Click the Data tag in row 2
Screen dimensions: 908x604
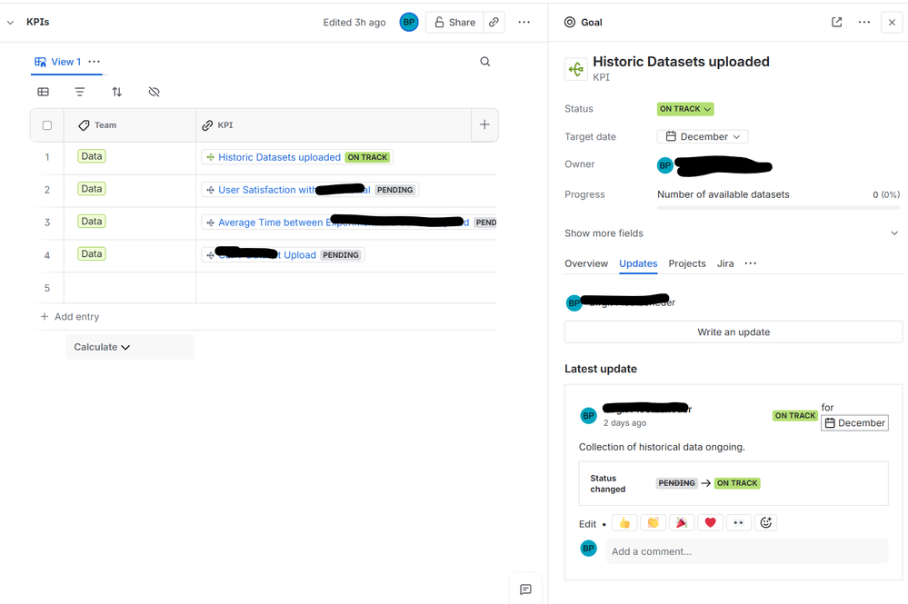pos(92,189)
